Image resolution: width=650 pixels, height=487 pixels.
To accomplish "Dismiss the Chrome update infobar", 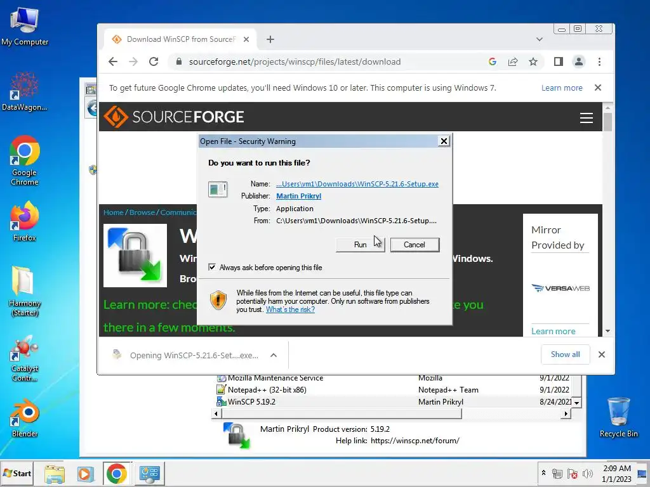I will [598, 88].
